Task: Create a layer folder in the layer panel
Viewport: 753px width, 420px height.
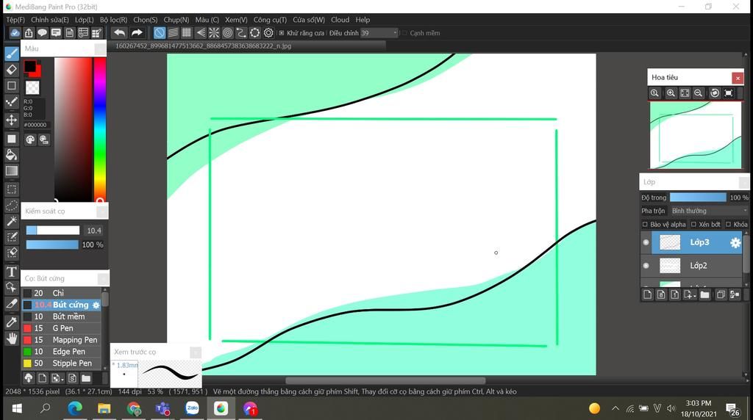Action: tap(704, 295)
